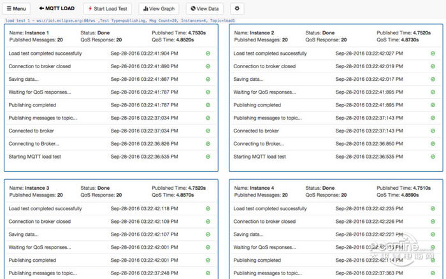This screenshot has width=446, height=279.
Task: Open the Menu hamburger button
Action: pyautogui.click(x=17, y=9)
